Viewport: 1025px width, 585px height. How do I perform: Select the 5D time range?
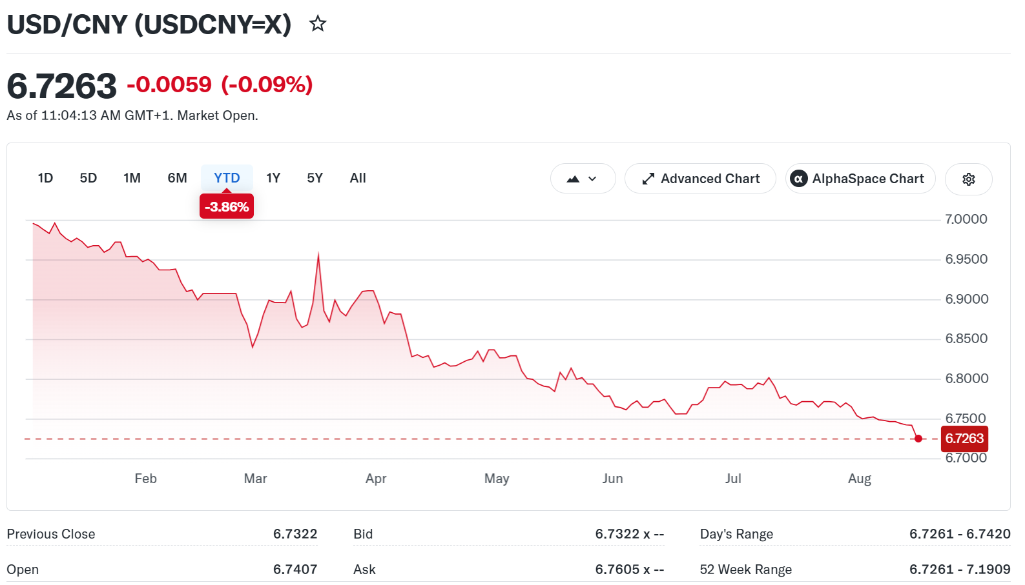pyautogui.click(x=88, y=178)
